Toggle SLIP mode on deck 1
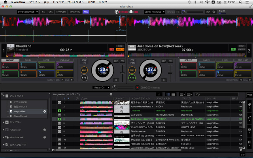 116,61
